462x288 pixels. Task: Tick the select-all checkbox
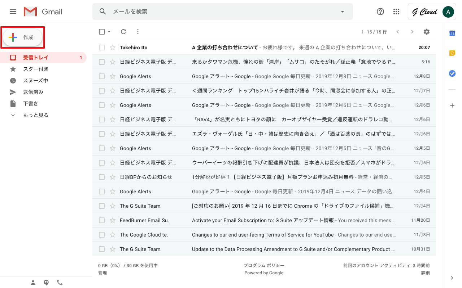[x=102, y=32]
